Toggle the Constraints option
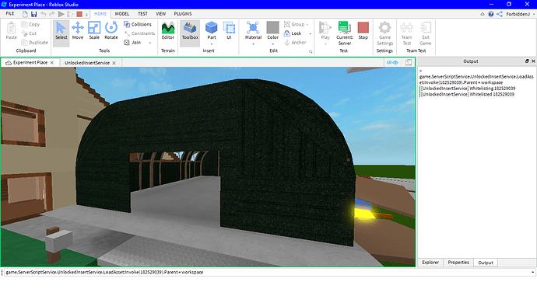 click(x=139, y=33)
